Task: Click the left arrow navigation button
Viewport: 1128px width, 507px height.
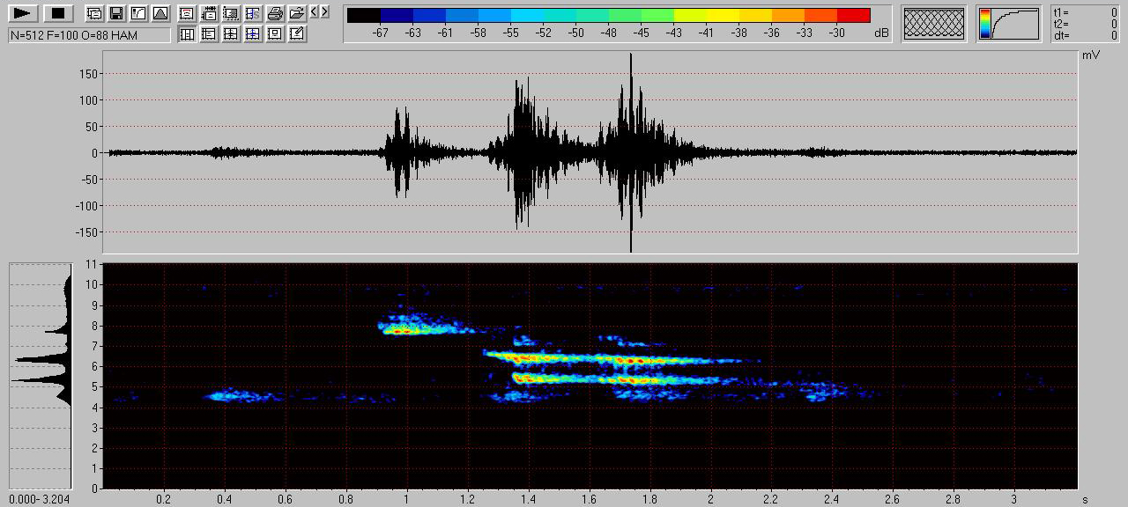Action: (x=315, y=11)
